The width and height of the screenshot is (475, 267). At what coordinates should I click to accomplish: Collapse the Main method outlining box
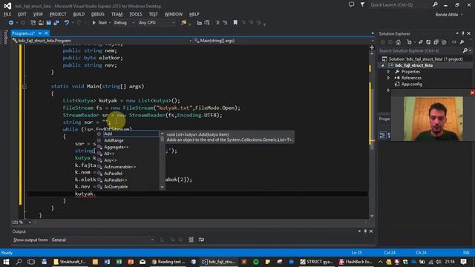(x=24, y=87)
